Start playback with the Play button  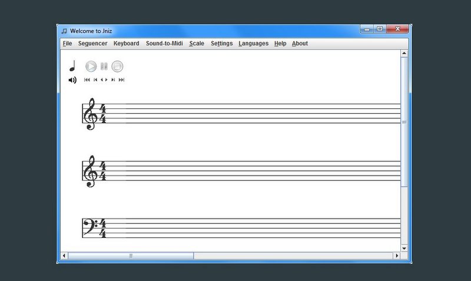click(x=91, y=67)
